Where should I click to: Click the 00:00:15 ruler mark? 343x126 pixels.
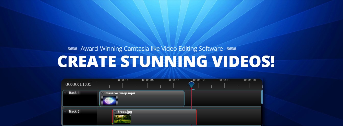coord(224,80)
